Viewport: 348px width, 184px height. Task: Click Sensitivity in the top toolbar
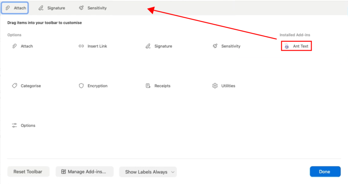pyautogui.click(x=92, y=8)
